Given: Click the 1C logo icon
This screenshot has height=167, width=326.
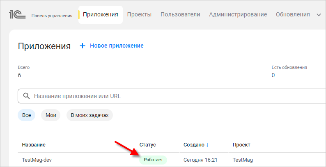Looking at the screenshot, I should tap(17, 15).
